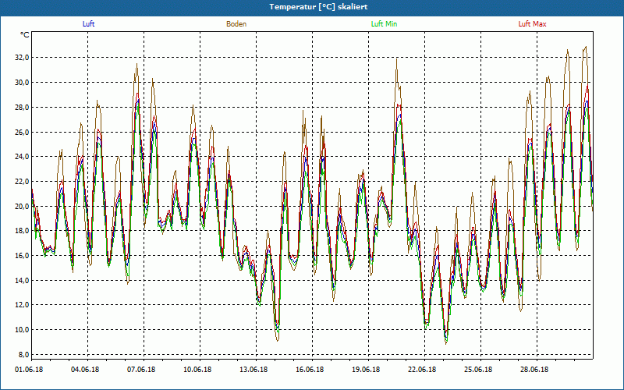Click the 20,0 y-axis value
Screen dimensions: 624x390
(x=22, y=206)
